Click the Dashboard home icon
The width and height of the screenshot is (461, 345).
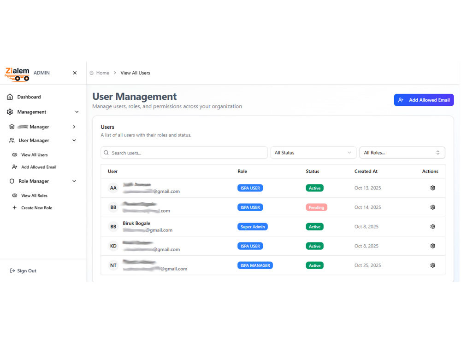[x=10, y=97]
